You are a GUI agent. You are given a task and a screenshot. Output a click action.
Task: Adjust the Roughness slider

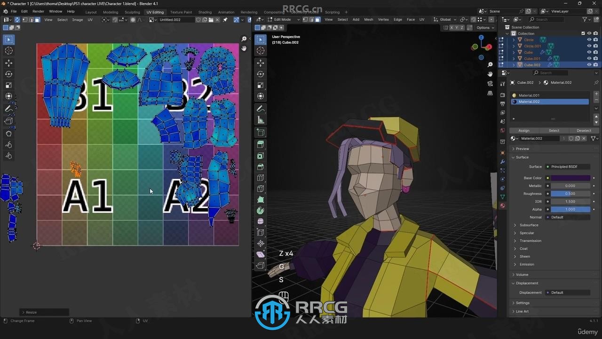pyautogui.click(x=570, y=194)
